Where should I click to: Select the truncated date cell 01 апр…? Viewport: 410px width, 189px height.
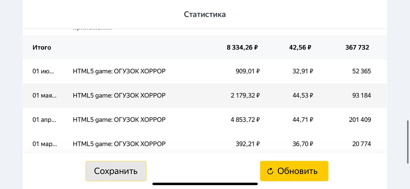[44, 120]
